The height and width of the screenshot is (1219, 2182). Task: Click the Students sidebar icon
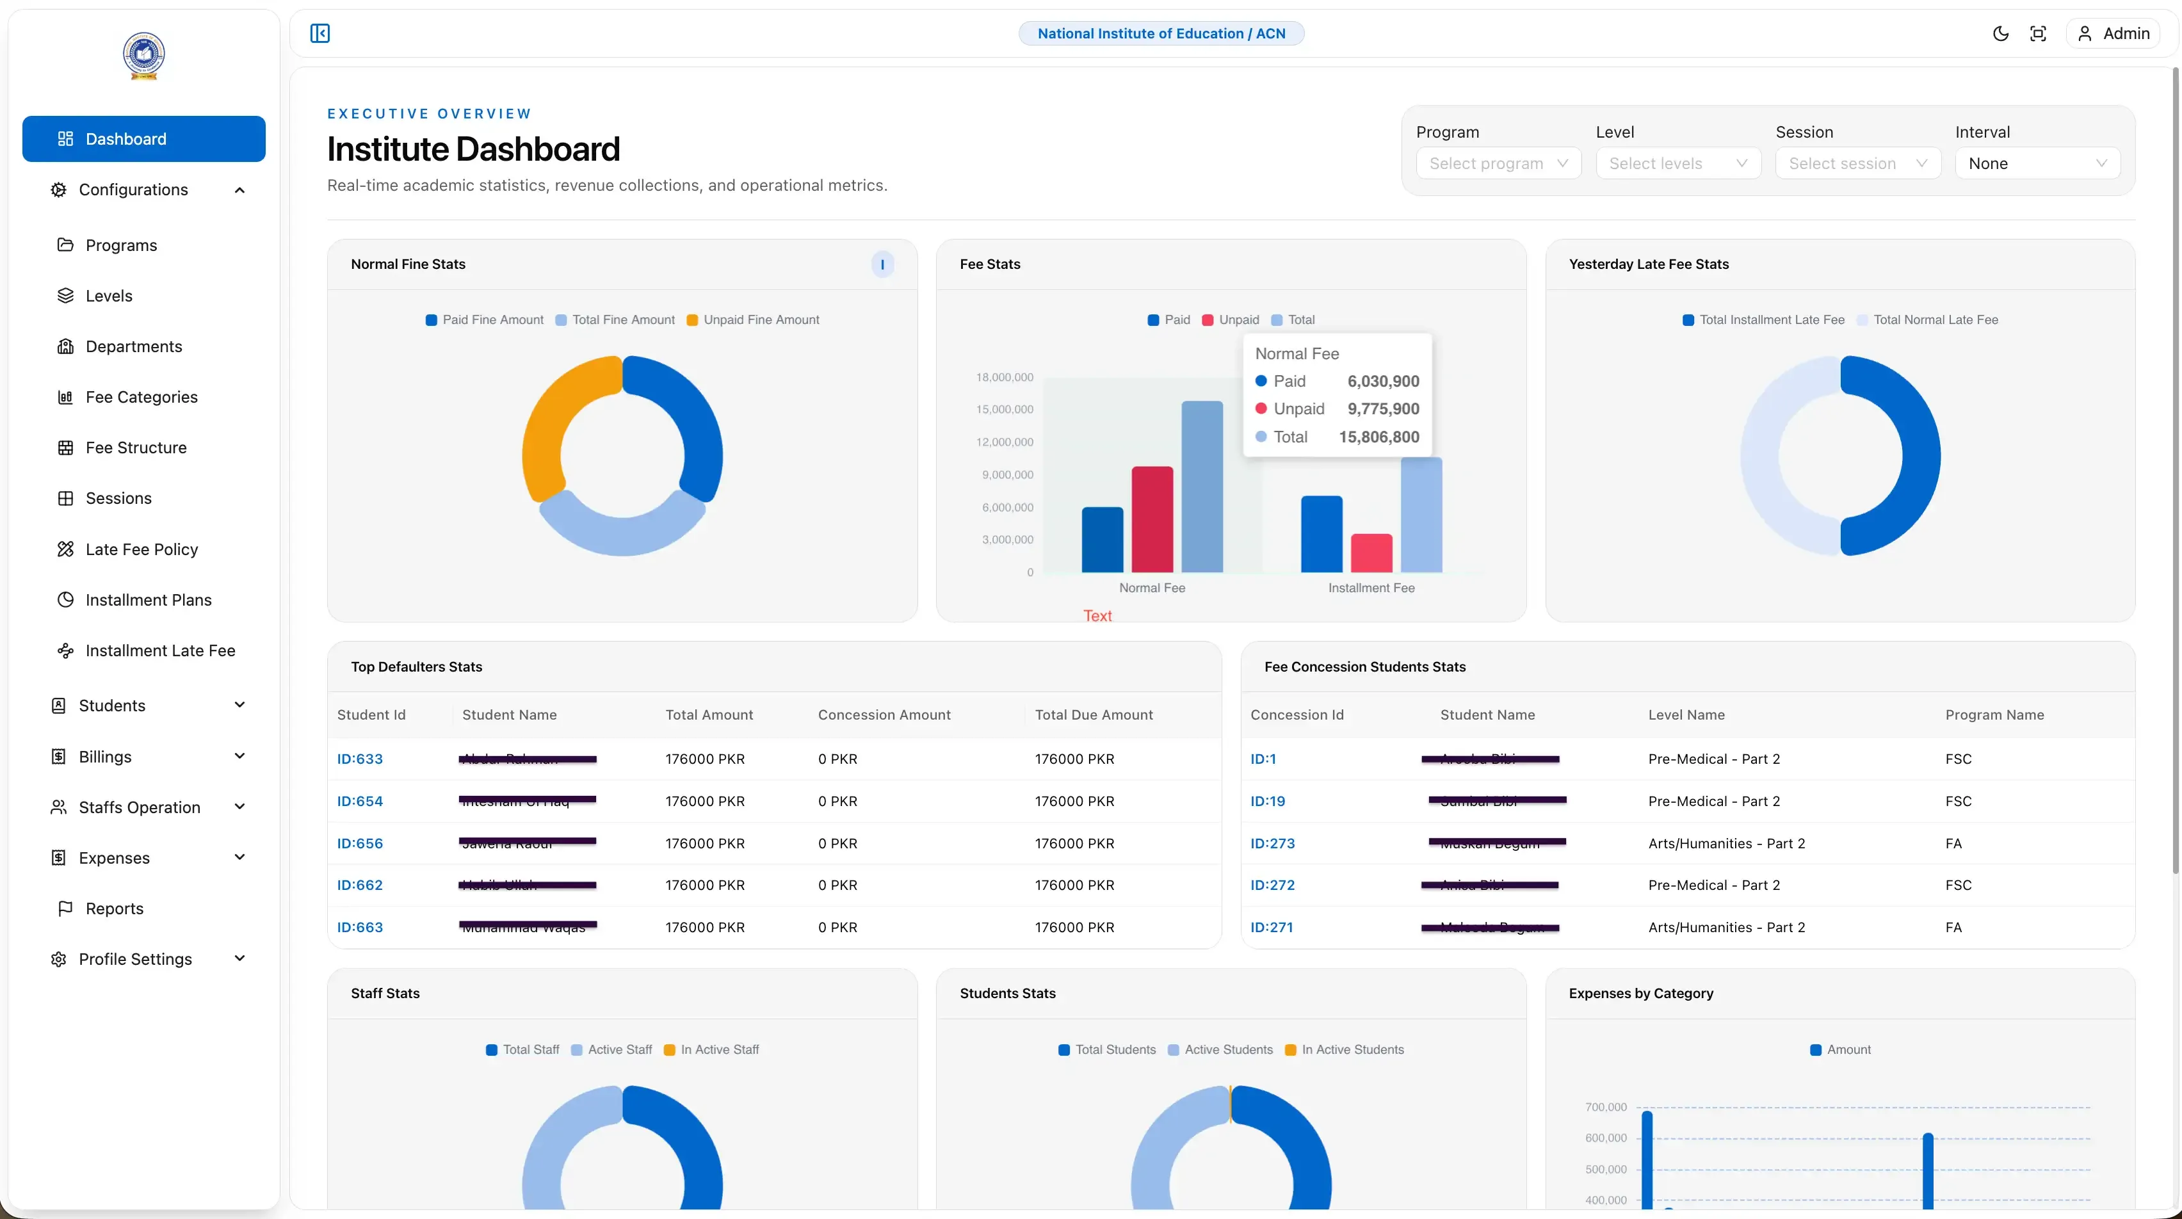pyautogui.click(x=58, y=706)
